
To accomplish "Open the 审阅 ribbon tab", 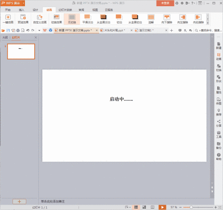I will coord(81,10).
